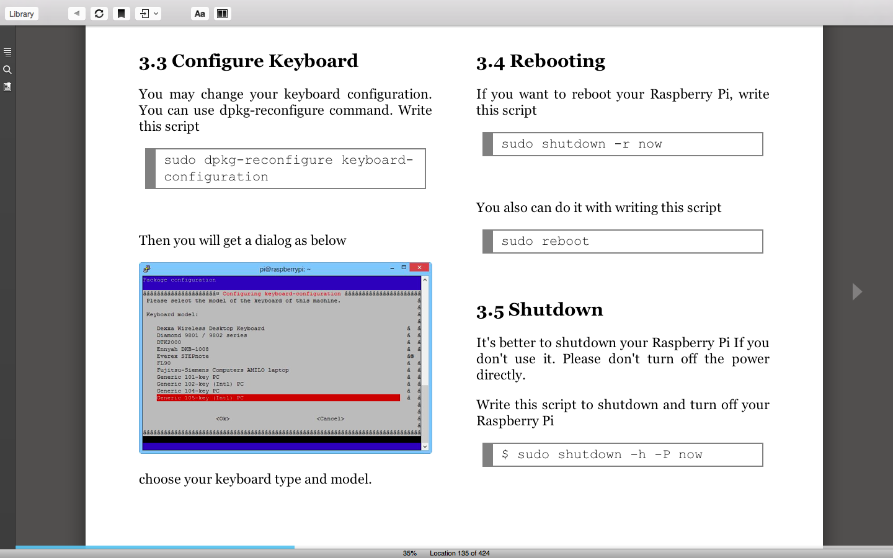The height and width of the screenshot is (558, 893).
Task: Click the 'sudo shutdown -r now' code
Action: (623, 144)
